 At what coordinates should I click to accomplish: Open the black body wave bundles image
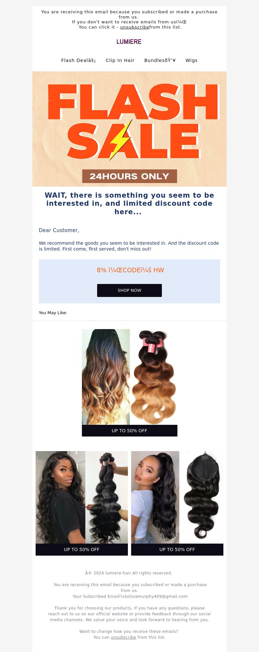(82, 497)
